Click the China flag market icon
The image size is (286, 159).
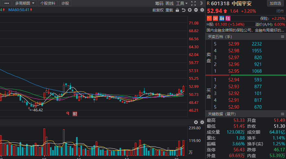[x=209, y=18]
